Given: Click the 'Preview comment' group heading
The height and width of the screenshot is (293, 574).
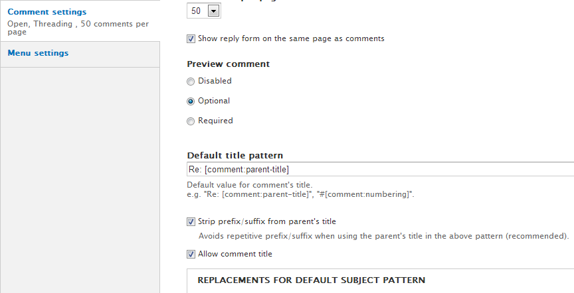Looking at the screenshot, I should click(229, 64).
